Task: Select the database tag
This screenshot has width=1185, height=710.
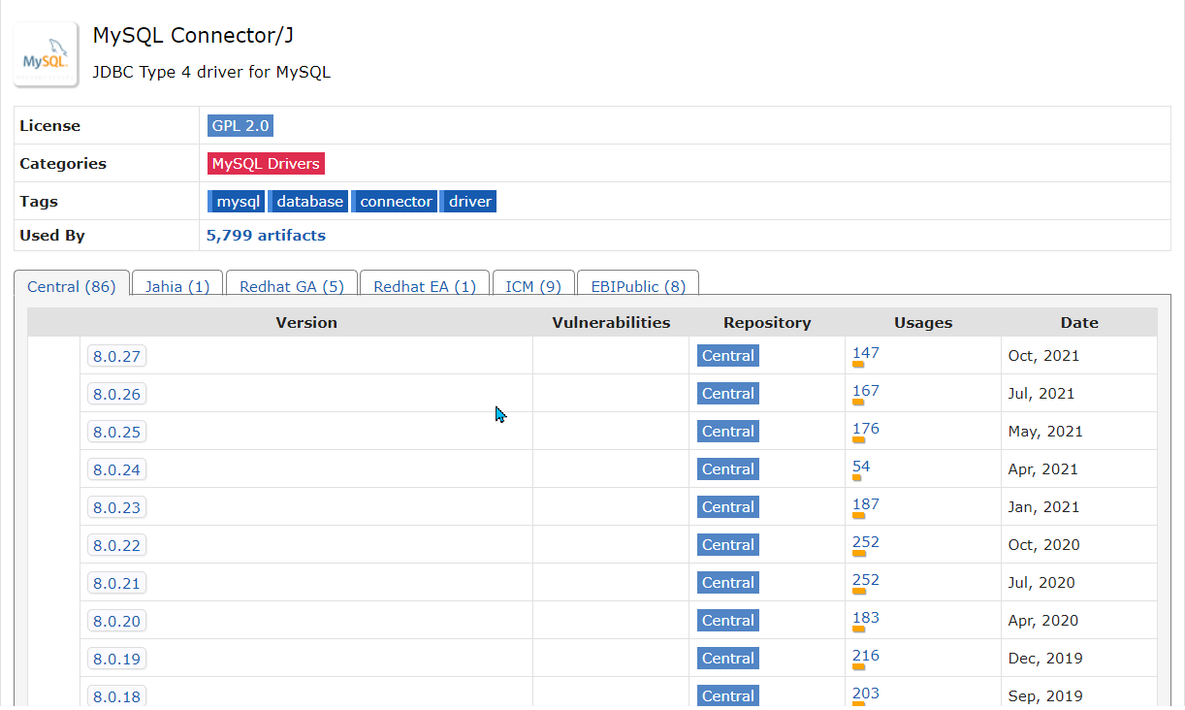Action: tap(308, 201)
